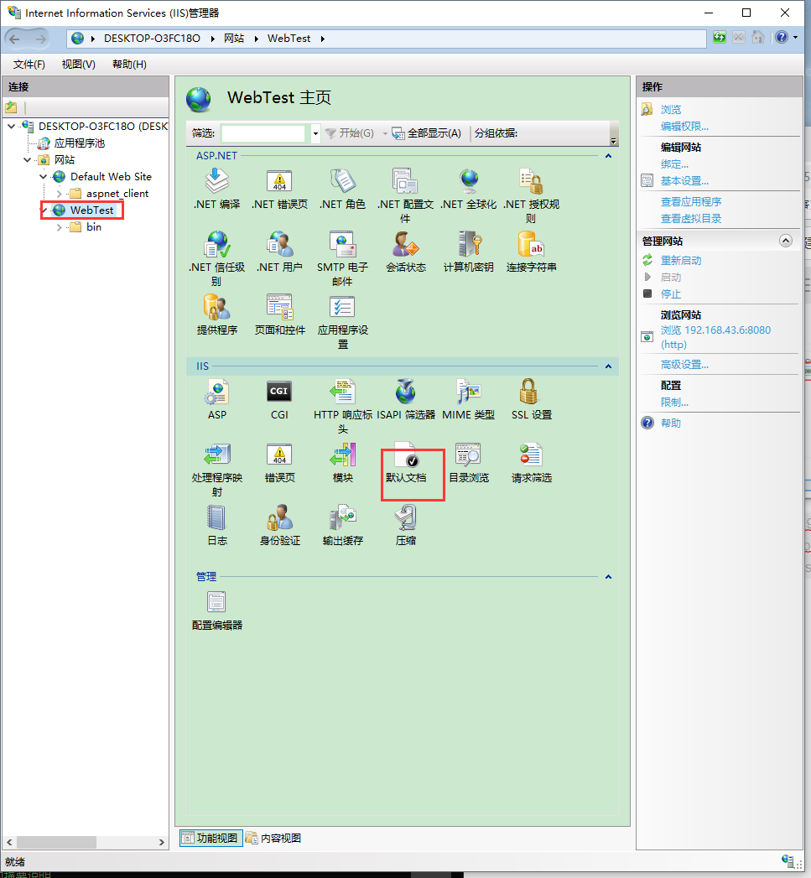Open the 应用程序设置 feature
This screenshot has width=811, height=878.
point(342,321)
